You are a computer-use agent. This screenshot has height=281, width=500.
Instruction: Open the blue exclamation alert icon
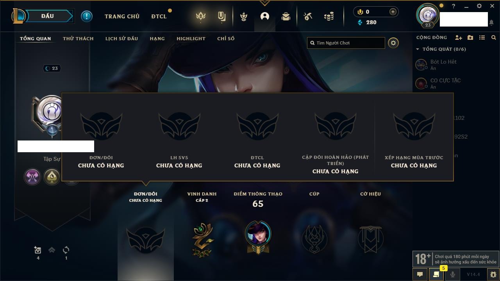[87, 16]
